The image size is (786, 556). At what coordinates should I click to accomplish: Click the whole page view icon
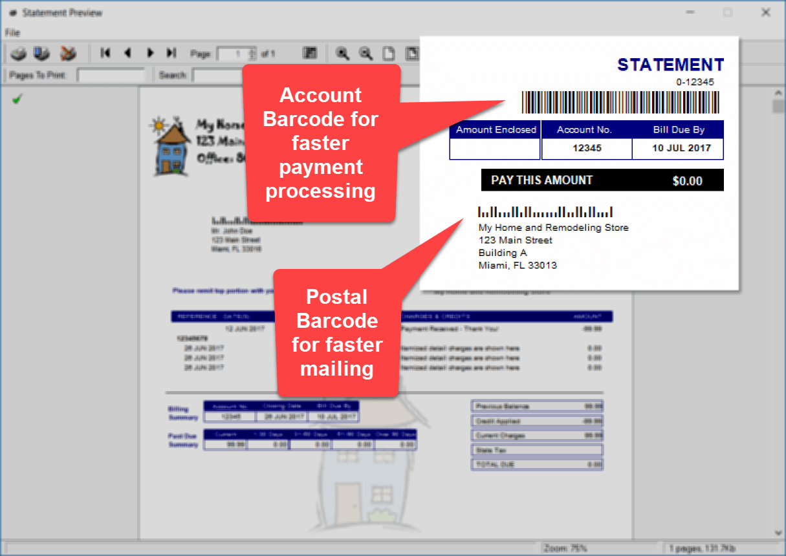[x=388, y=53]
